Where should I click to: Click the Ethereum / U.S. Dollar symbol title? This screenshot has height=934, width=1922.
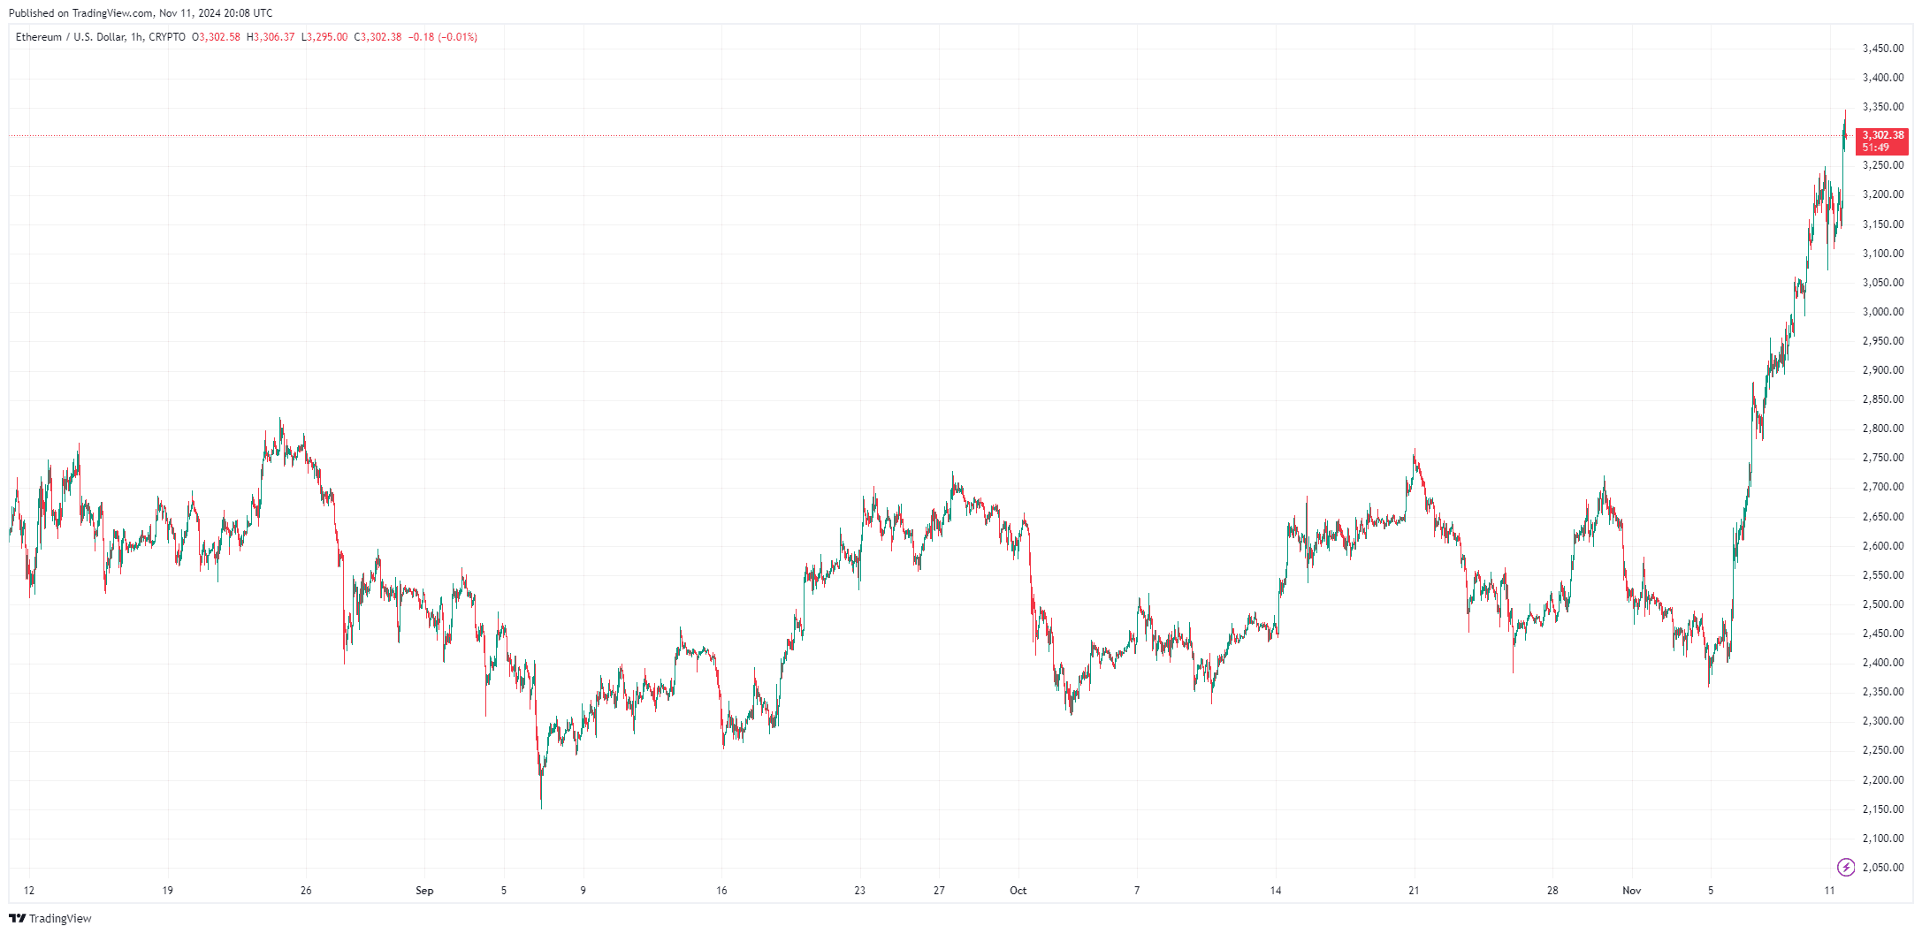[70, 37]
